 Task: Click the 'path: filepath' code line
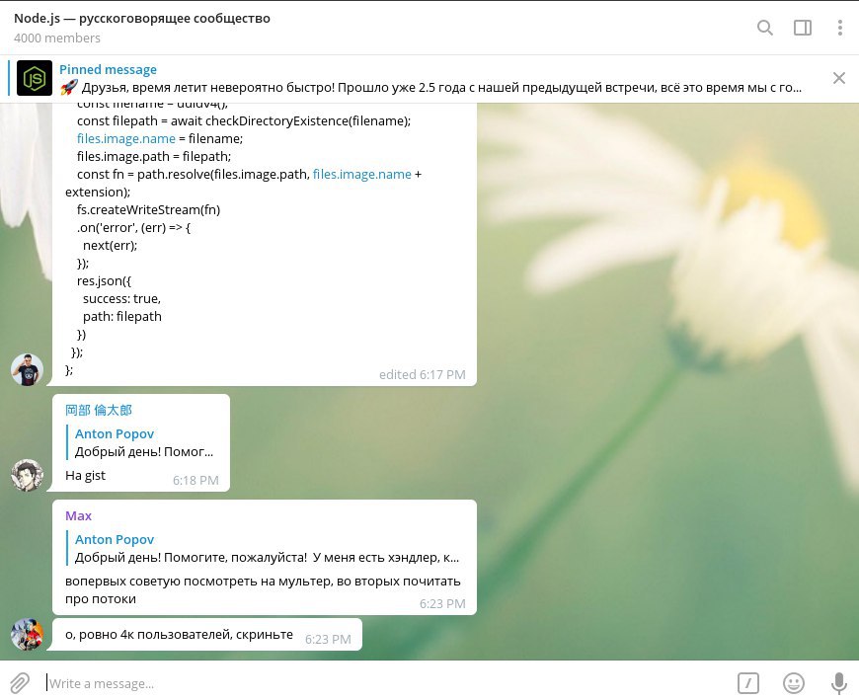(122, 317)
